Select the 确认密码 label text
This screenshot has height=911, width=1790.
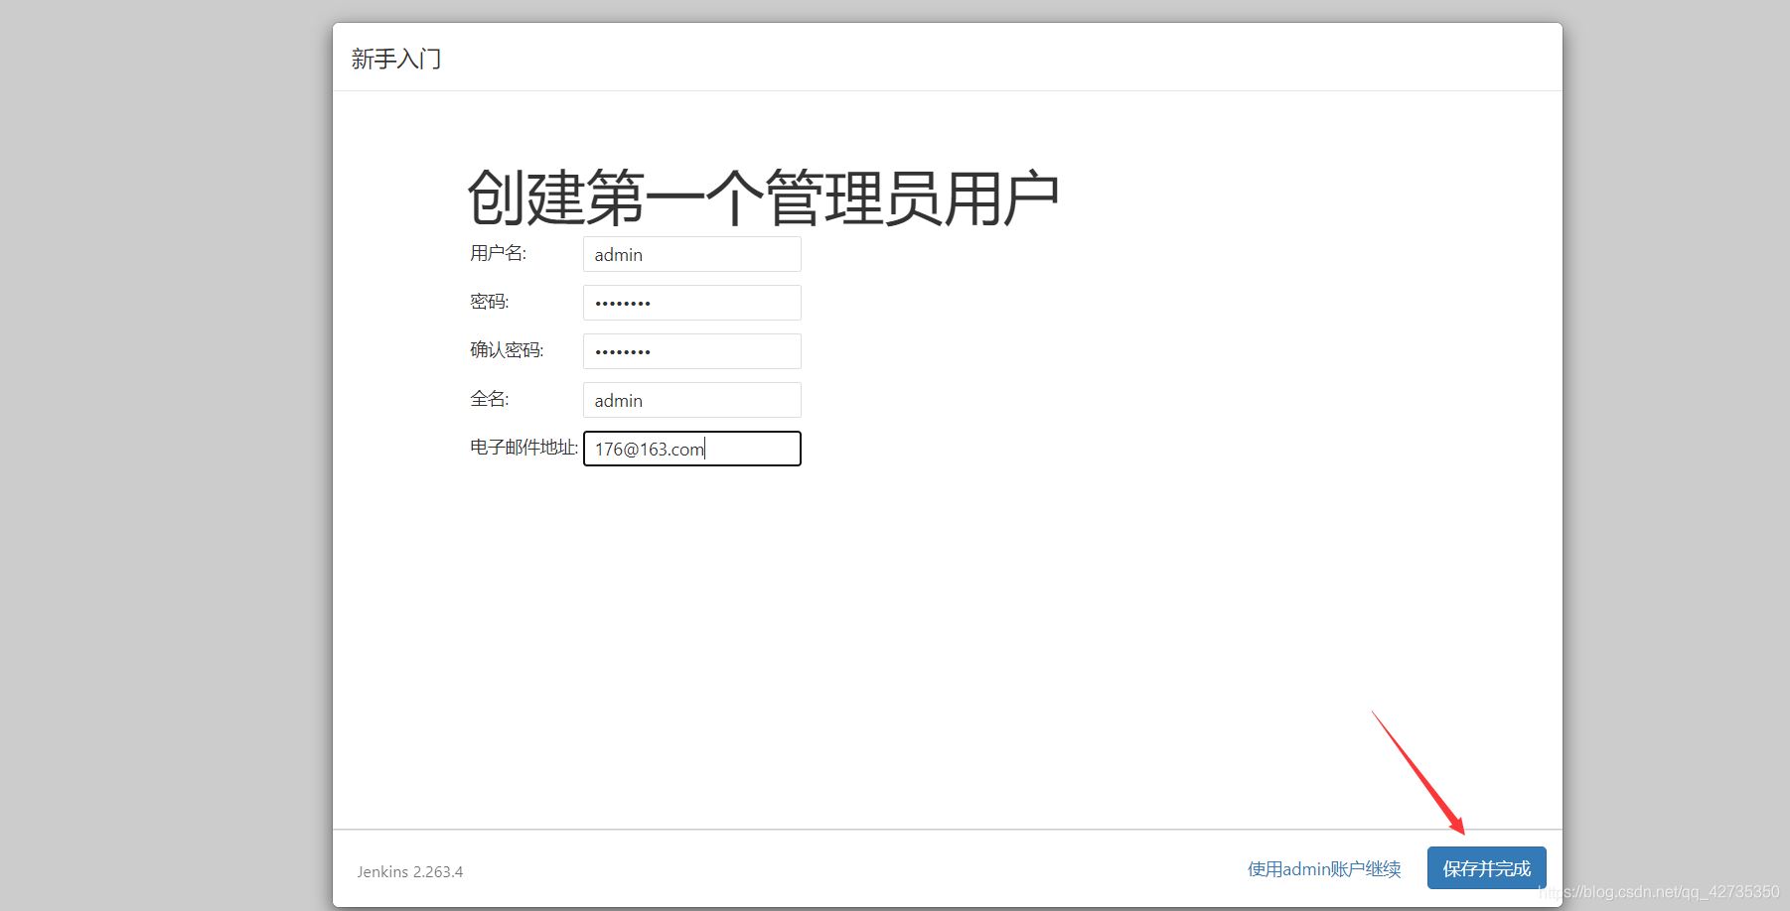click(509, 350)
